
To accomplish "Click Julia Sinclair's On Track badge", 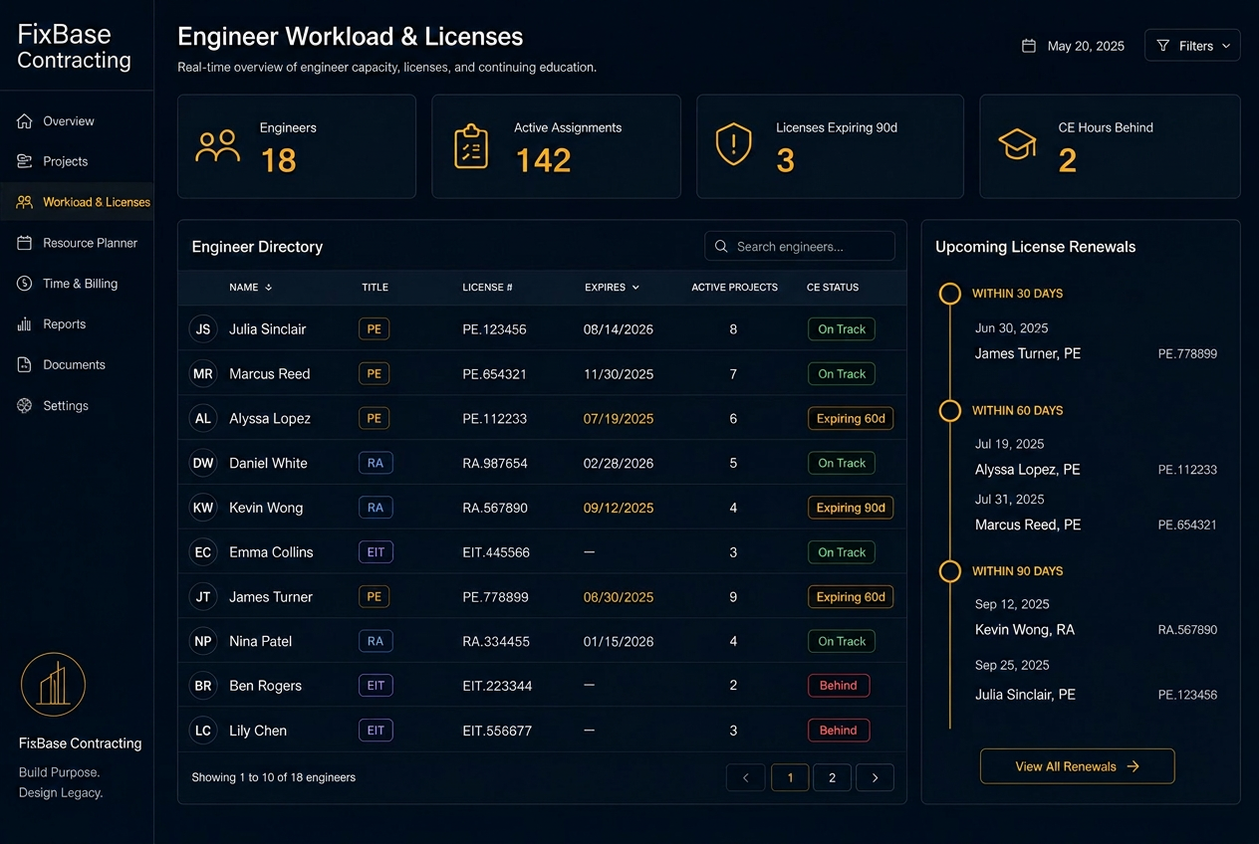I will coord(842,328).
